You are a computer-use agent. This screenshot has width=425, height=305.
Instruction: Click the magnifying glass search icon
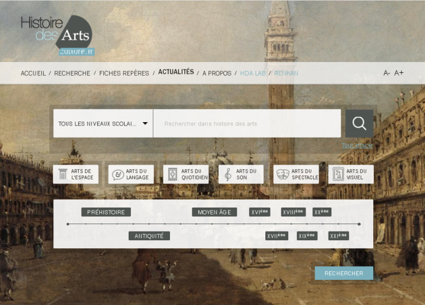click(359, 123)
